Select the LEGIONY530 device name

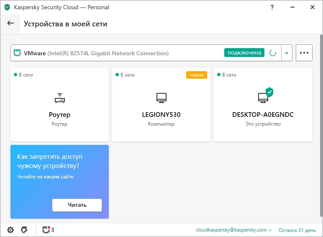coord(161,115)
